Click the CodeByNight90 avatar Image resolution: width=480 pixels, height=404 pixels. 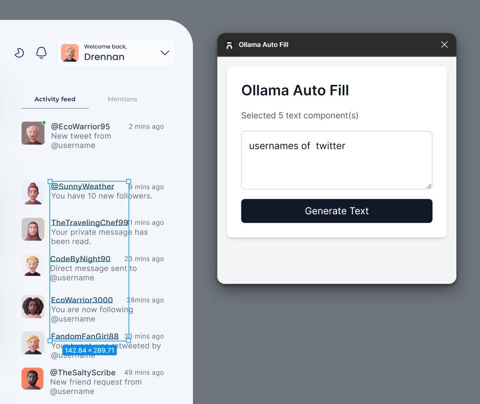pyautogui.click(x=33, y=265)
